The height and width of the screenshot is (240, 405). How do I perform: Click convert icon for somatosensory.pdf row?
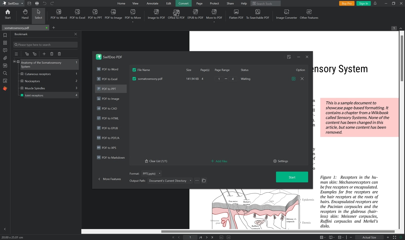click(x=293, y=79)
